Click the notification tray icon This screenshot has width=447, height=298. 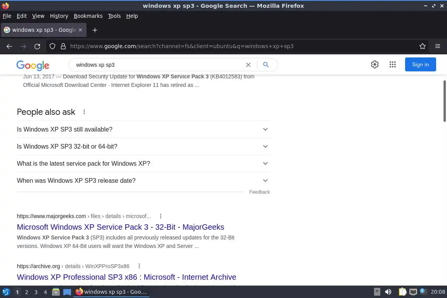coord(423,291)
